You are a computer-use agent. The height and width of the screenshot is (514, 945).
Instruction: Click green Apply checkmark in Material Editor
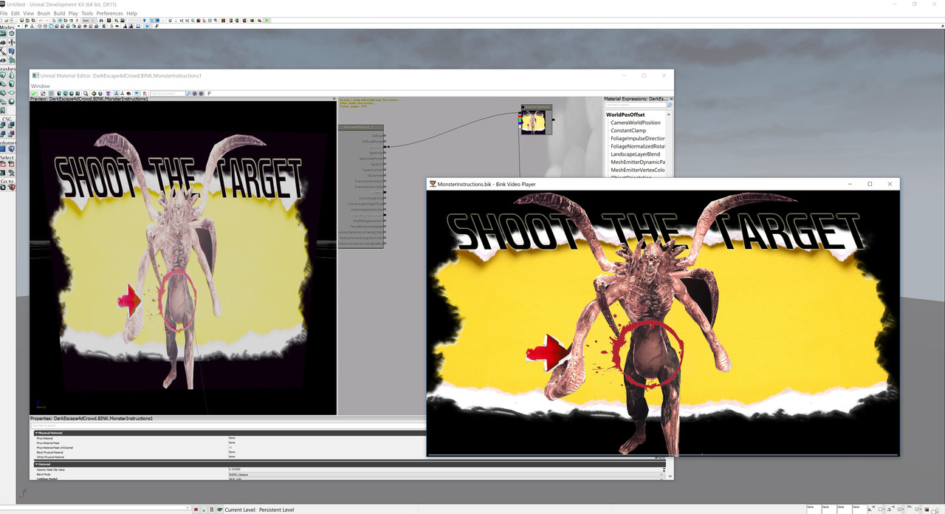(34, 94)
